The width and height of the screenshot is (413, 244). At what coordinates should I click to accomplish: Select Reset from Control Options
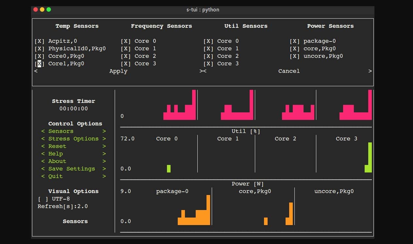[57, 146]
